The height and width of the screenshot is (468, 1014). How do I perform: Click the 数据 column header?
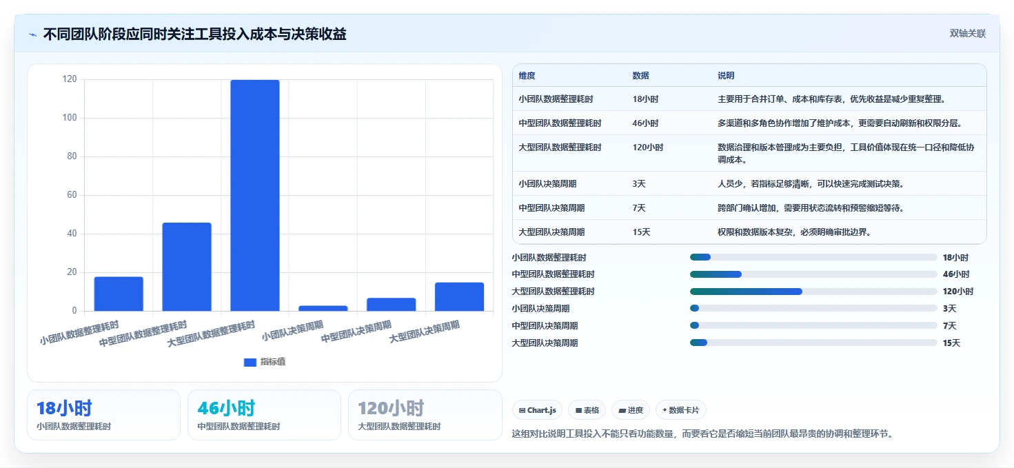pos(640,76)
